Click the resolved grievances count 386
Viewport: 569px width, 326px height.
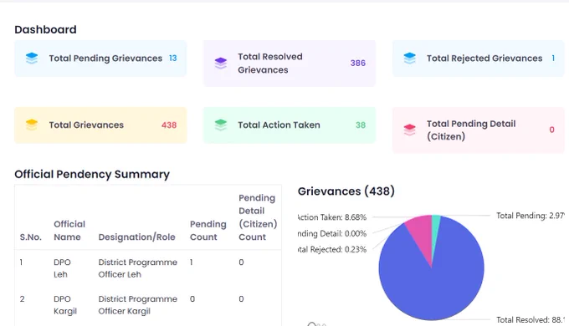coord(358,63)
